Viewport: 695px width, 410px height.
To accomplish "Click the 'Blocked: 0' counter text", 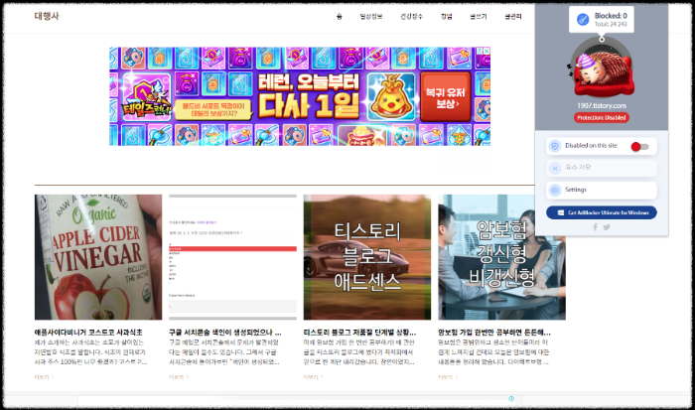I will click(611, 16).
